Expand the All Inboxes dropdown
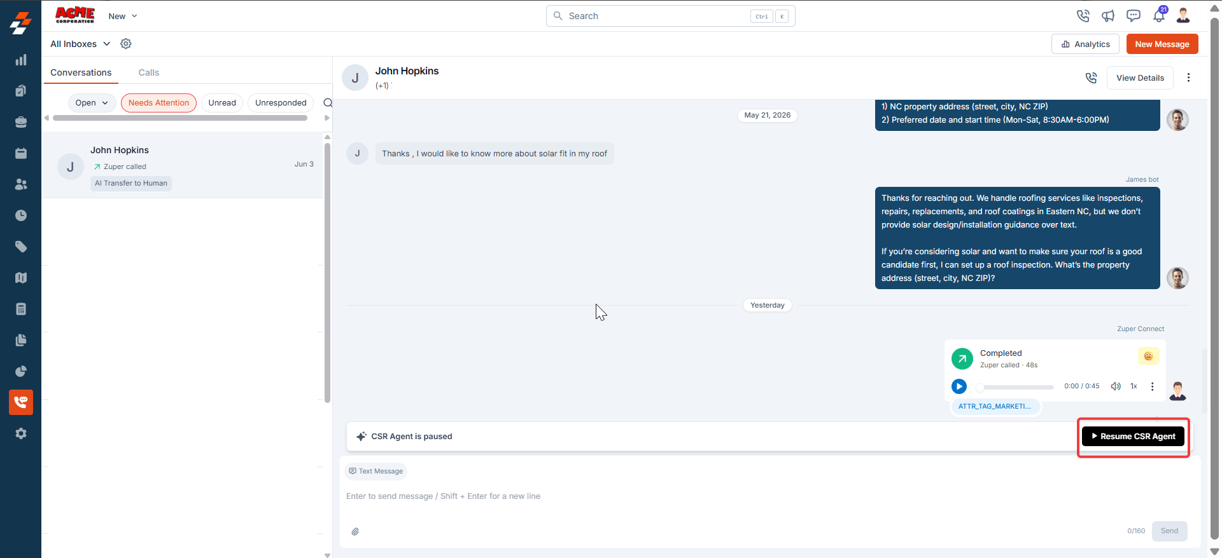Screen dimensions: 1222x558 coord(80,44)
